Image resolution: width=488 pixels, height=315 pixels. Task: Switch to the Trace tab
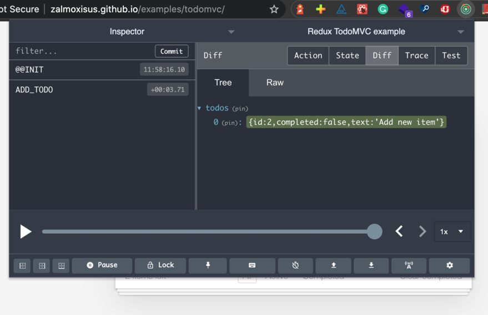pos(416,55)
